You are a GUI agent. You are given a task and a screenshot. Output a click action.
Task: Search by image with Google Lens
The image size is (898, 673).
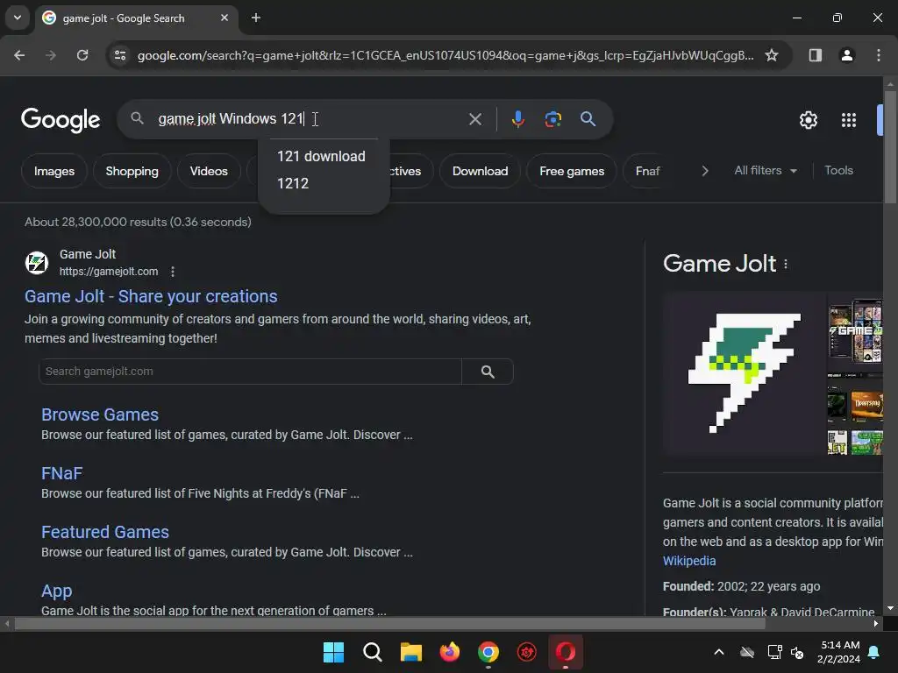click(x=552, y=119)
